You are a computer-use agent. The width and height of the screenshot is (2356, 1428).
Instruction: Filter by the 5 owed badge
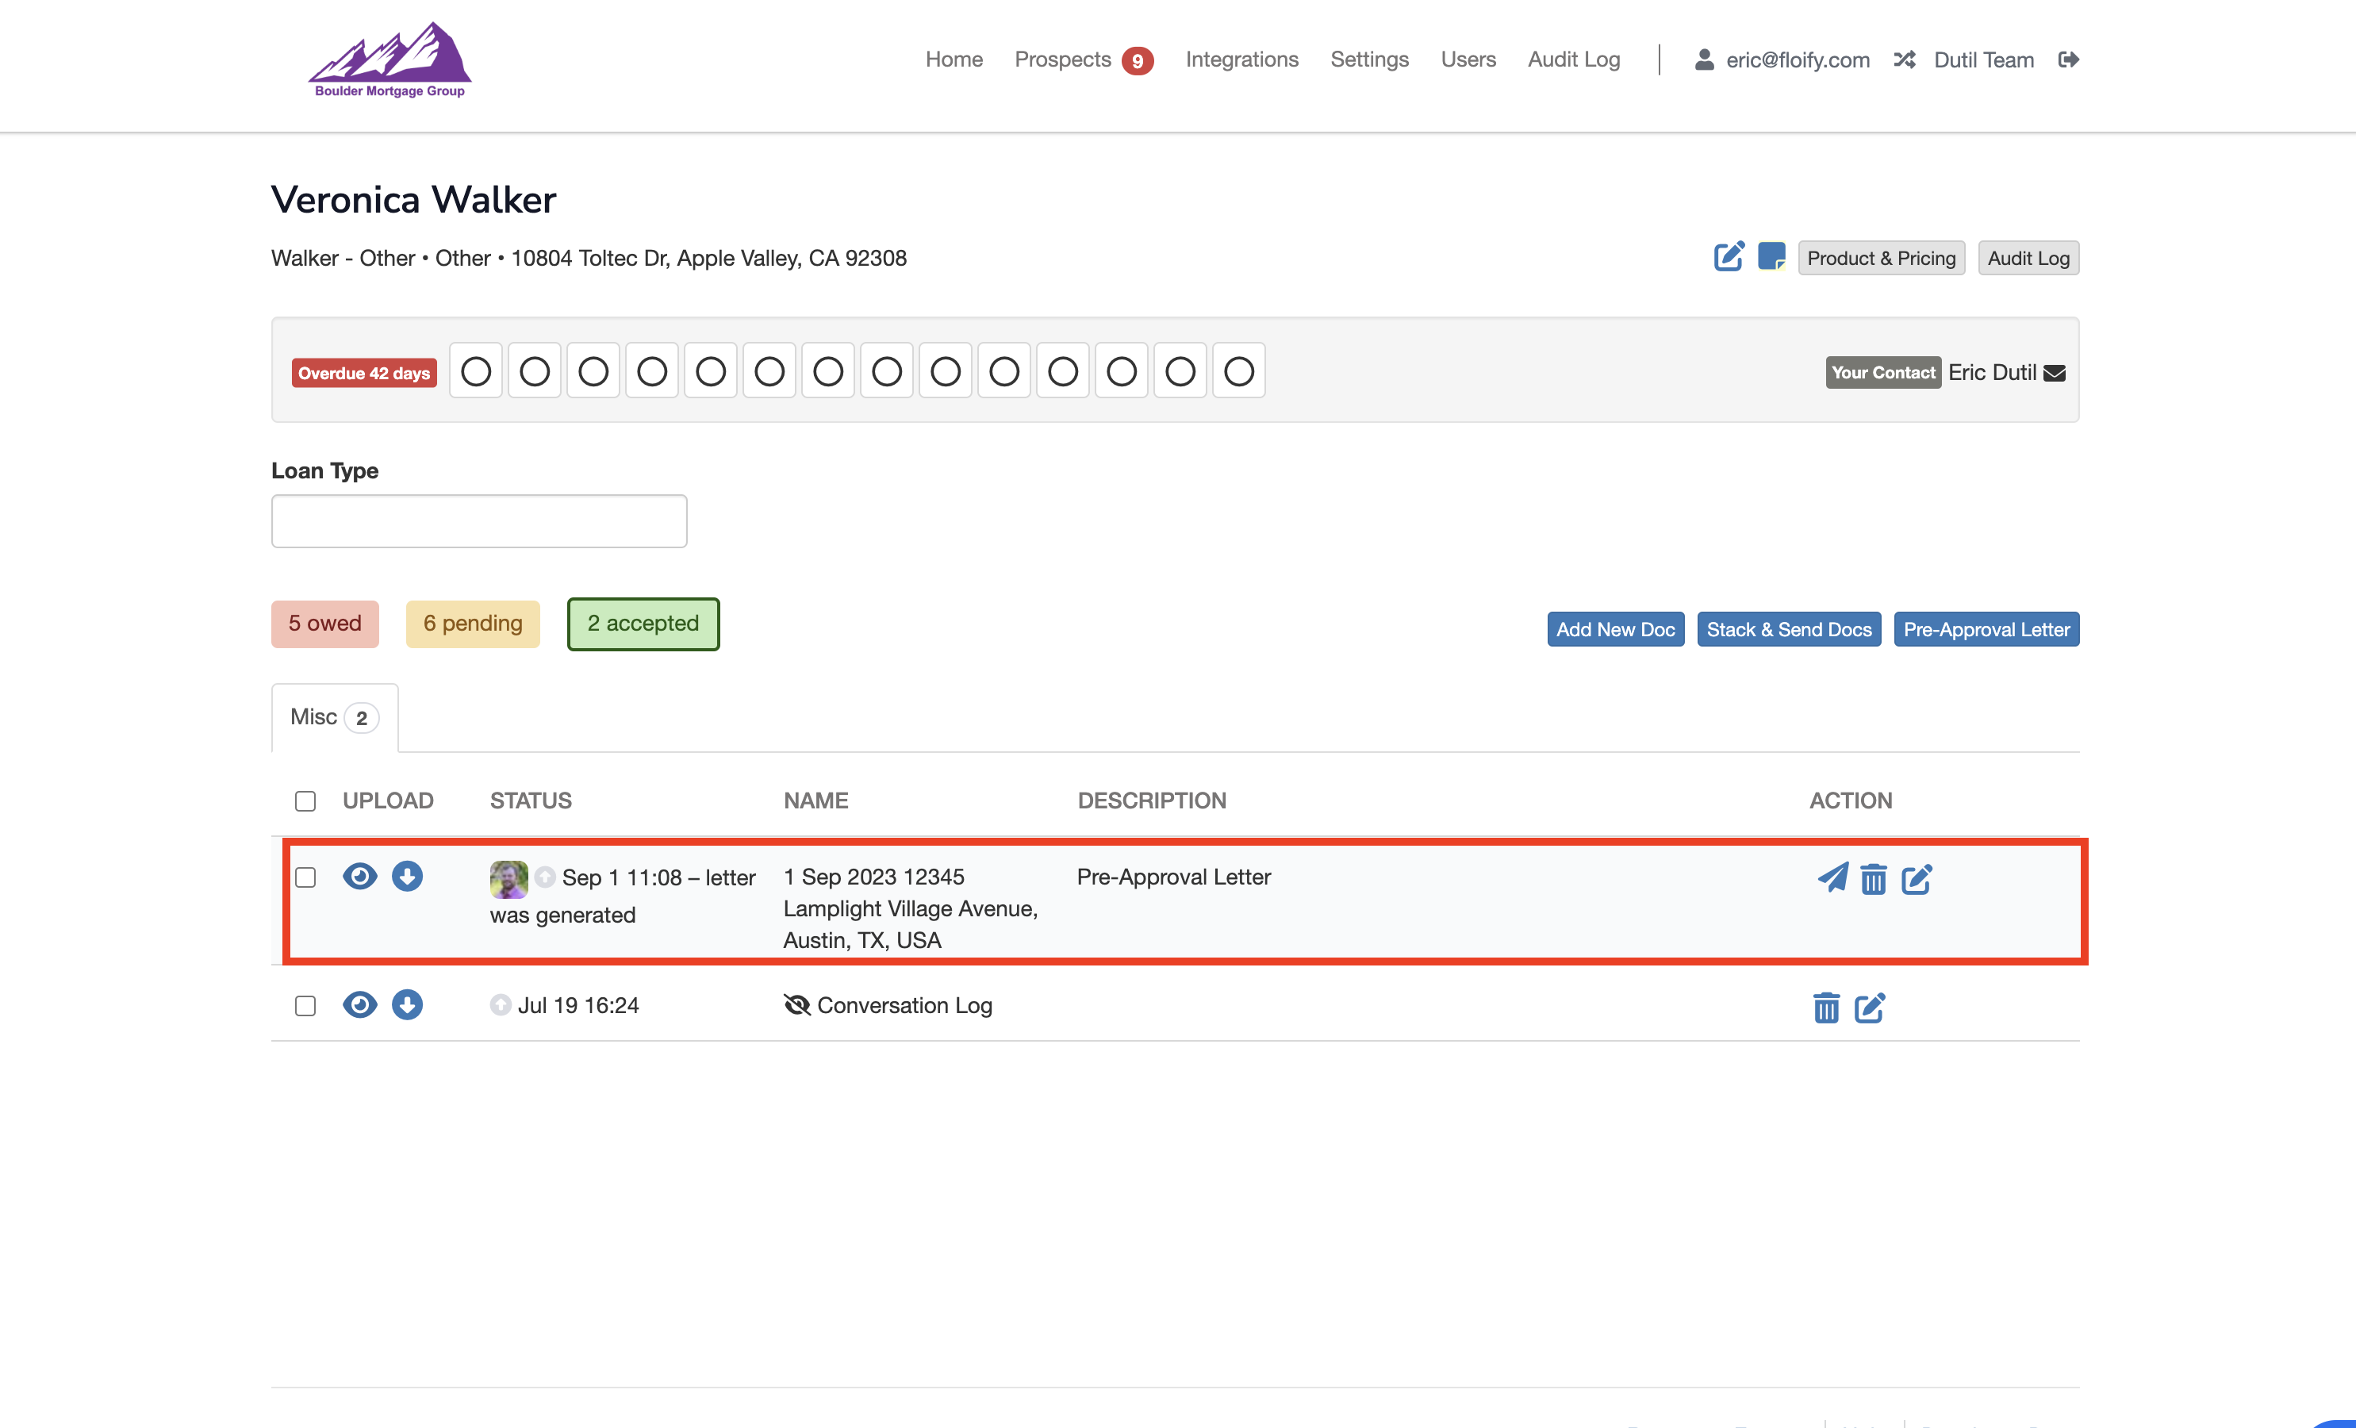pyautogui.click(x=324, y=624)
